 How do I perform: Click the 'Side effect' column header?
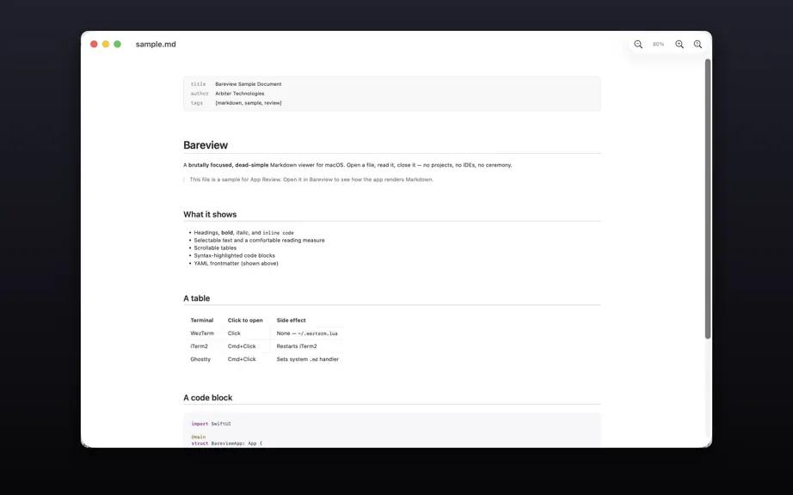pos(291,321)
